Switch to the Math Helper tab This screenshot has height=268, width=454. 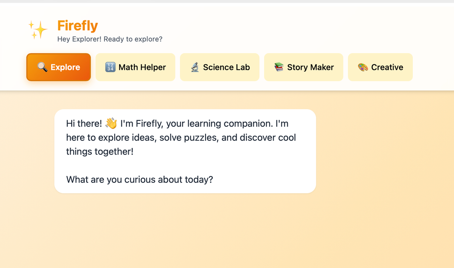[x=142, y=67]
